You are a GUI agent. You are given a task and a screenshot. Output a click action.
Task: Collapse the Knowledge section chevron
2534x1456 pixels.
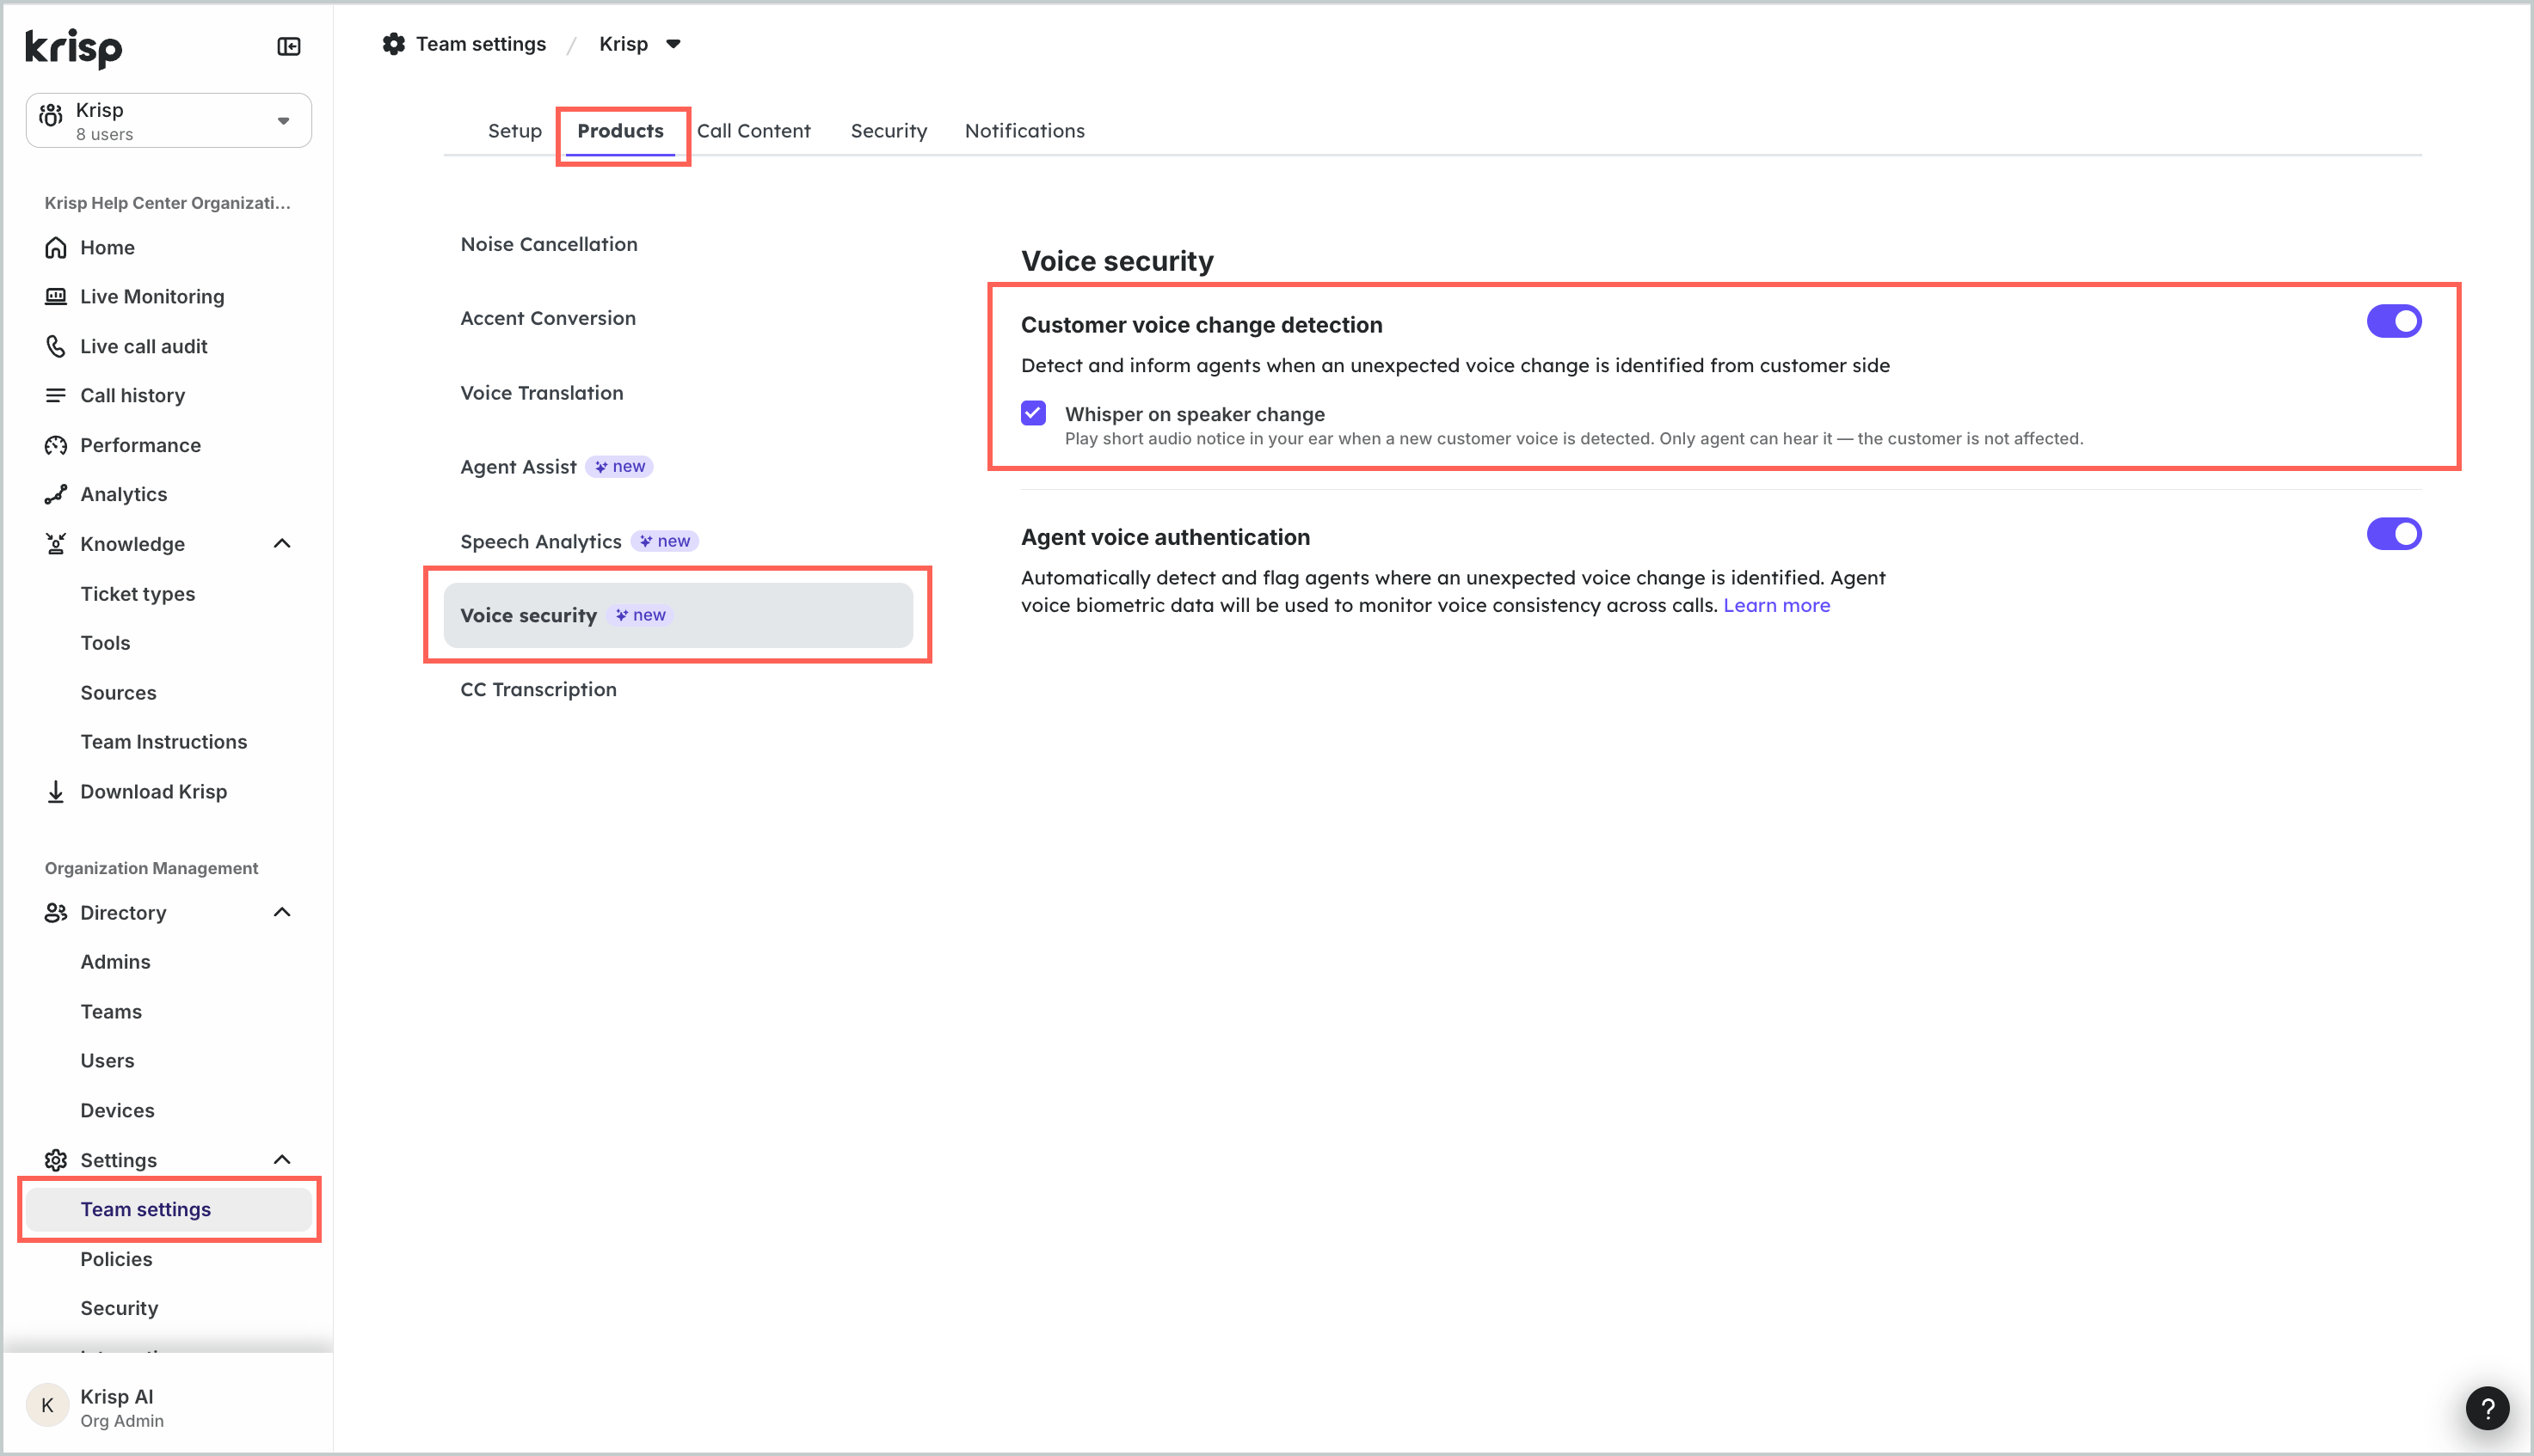[282, 544]
